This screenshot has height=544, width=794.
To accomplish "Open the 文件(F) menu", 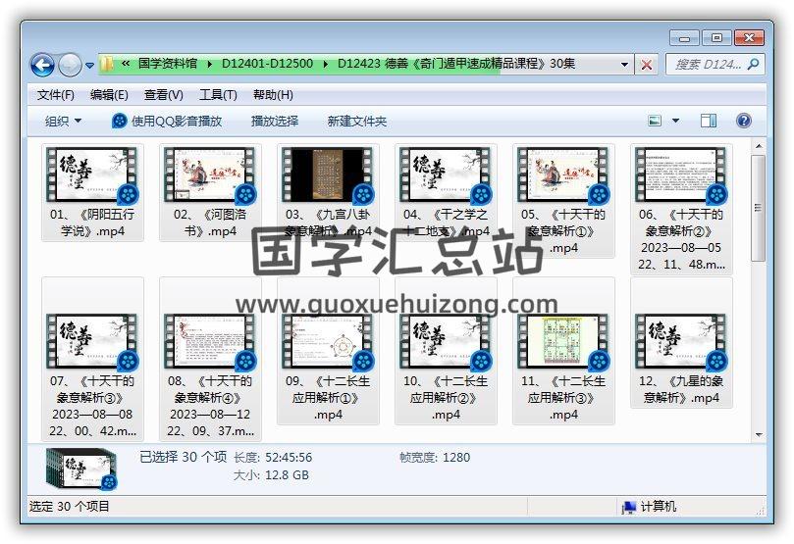I will coord(56,95).
